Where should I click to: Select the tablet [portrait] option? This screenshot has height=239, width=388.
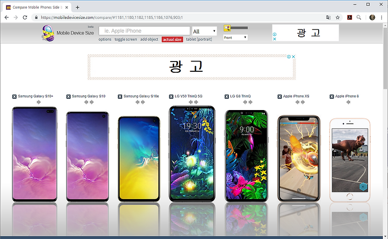[199, 39]
